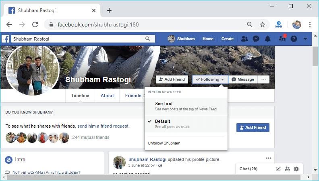Click the Intro globe icon
Screen dimensions: 319x181
[8, 160]
